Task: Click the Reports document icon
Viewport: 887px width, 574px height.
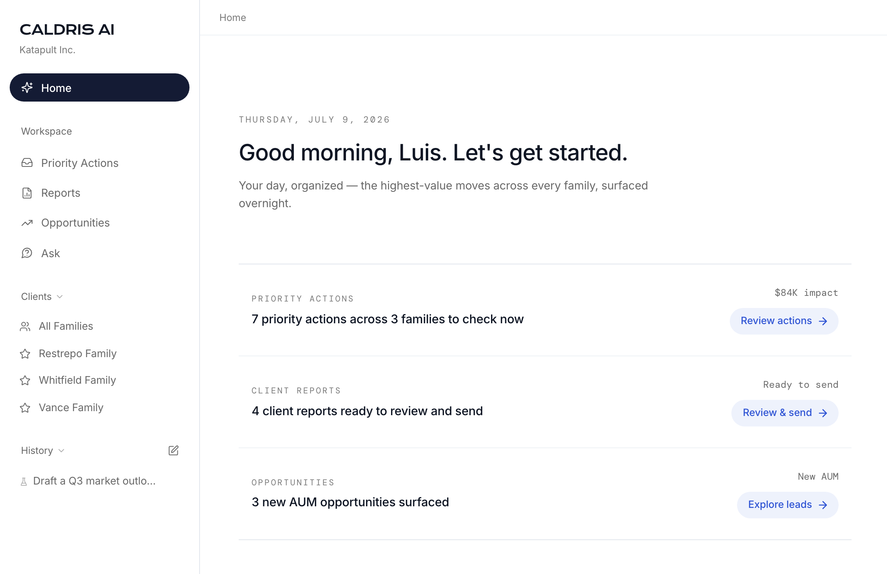Action: click(27, 193)
